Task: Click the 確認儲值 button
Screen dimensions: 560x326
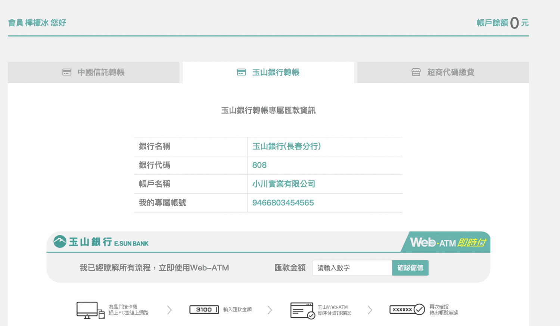Action: [410, 268]
